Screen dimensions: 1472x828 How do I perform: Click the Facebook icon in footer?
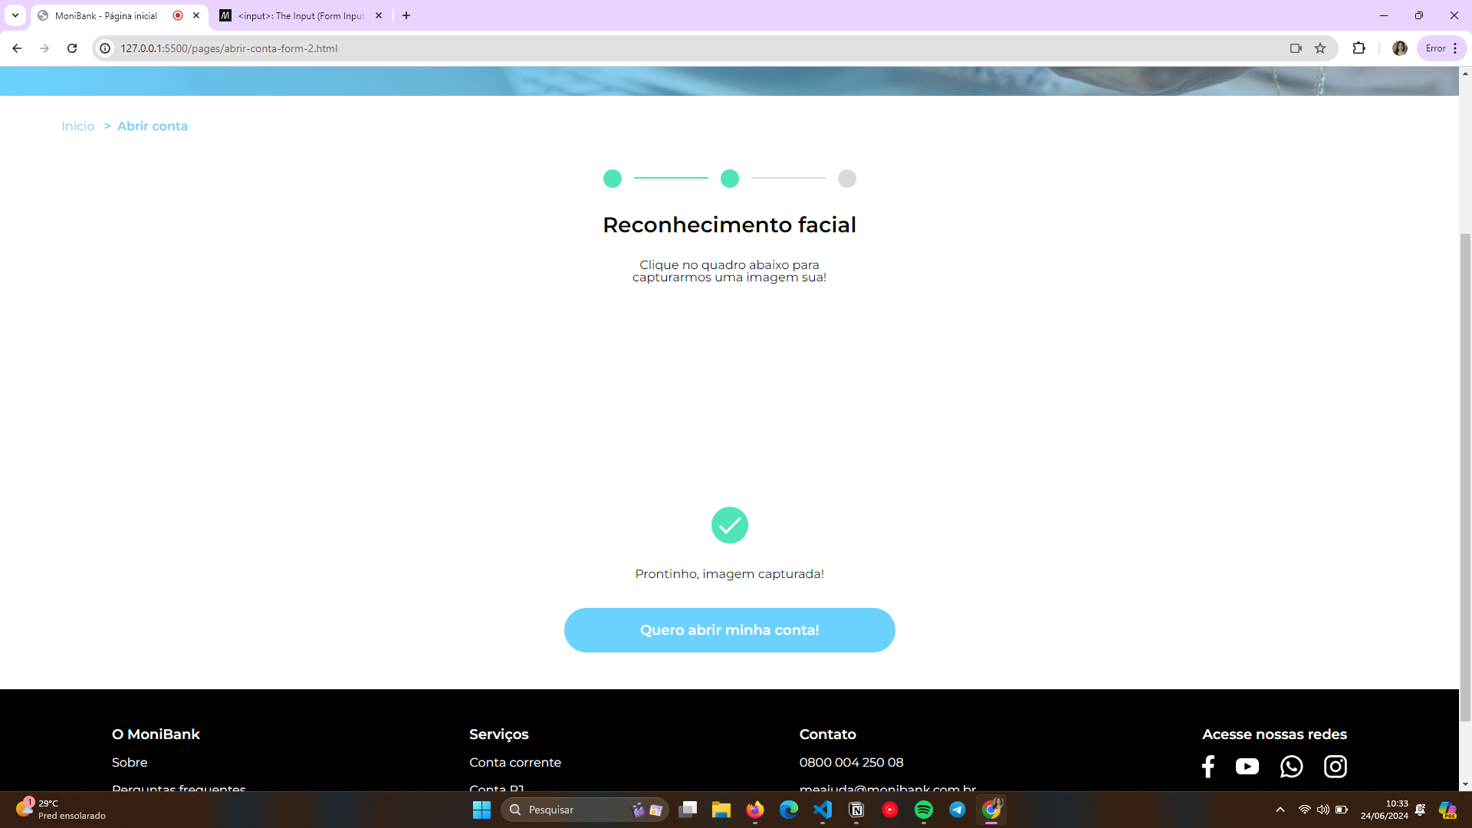point(1208,767)
